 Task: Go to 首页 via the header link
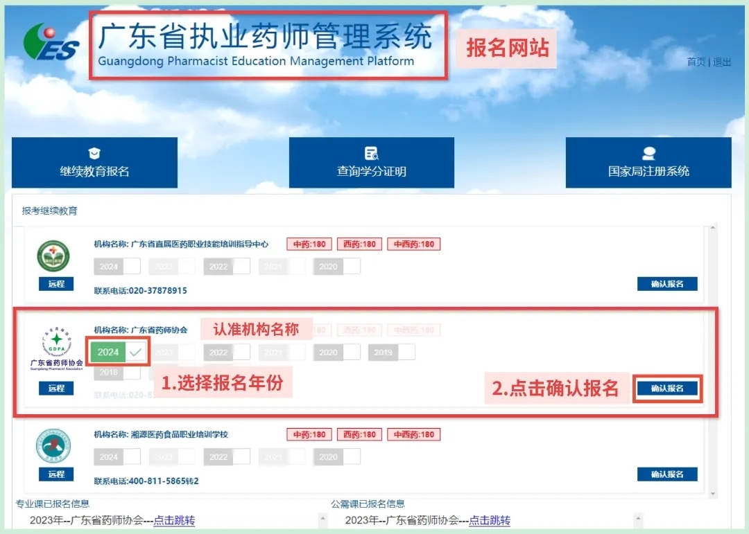click(696, 62)
